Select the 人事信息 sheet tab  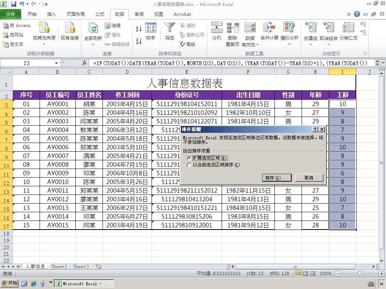coord(35,266)
